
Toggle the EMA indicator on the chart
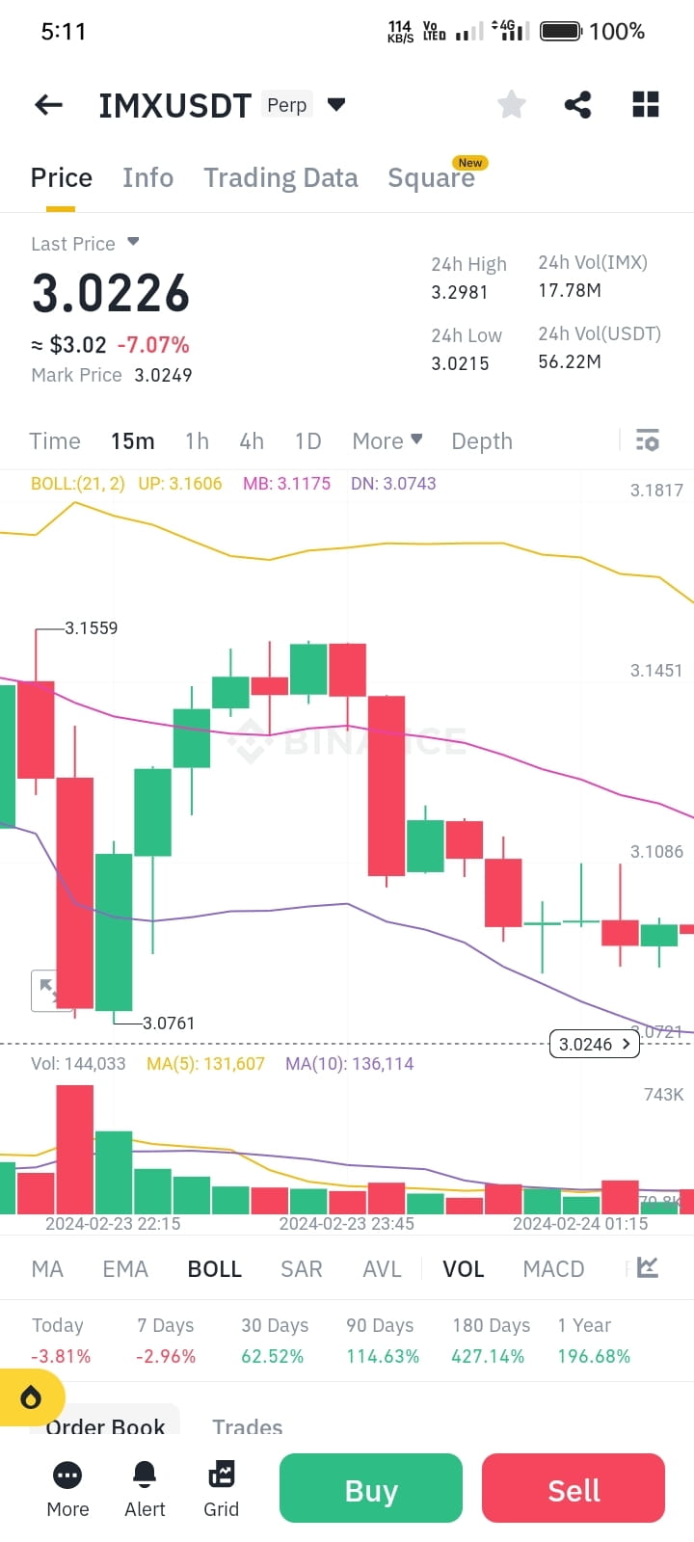pyautogui.click(x=125, y=1268)
